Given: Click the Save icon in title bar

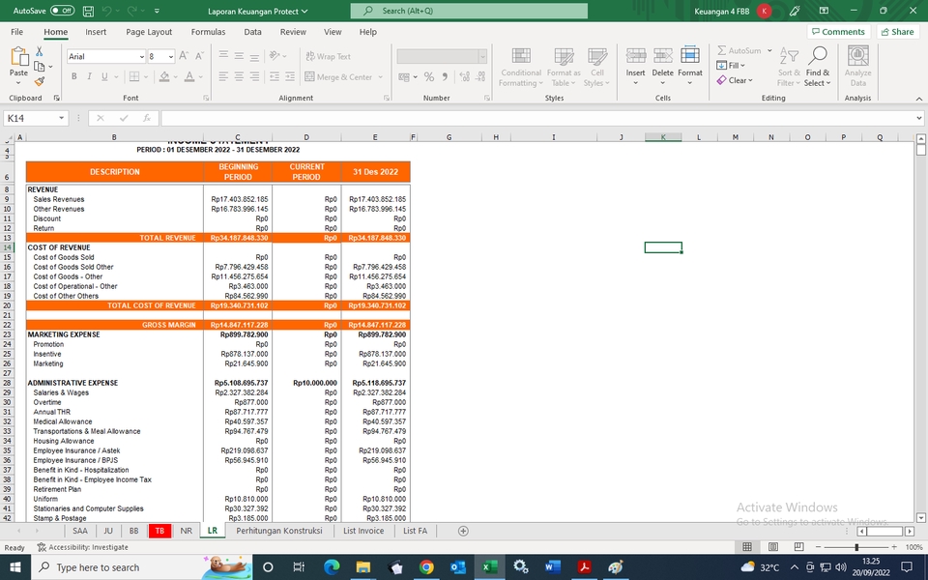Looking at the screenshot, I should pos(88,11).
